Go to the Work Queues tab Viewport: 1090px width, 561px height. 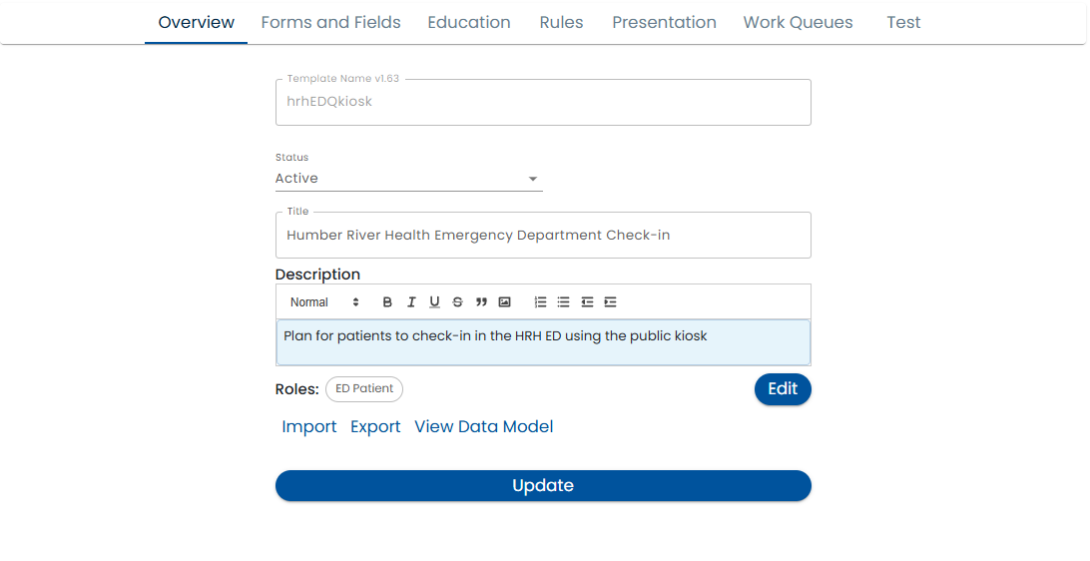(798, 22)
